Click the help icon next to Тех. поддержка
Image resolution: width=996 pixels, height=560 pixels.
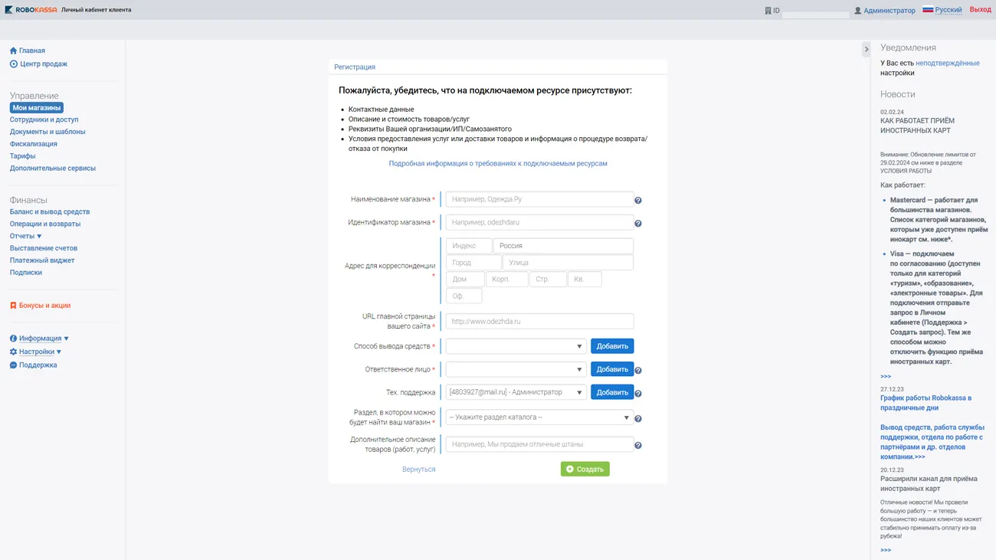pyautogui.click(x=637, y=394)
